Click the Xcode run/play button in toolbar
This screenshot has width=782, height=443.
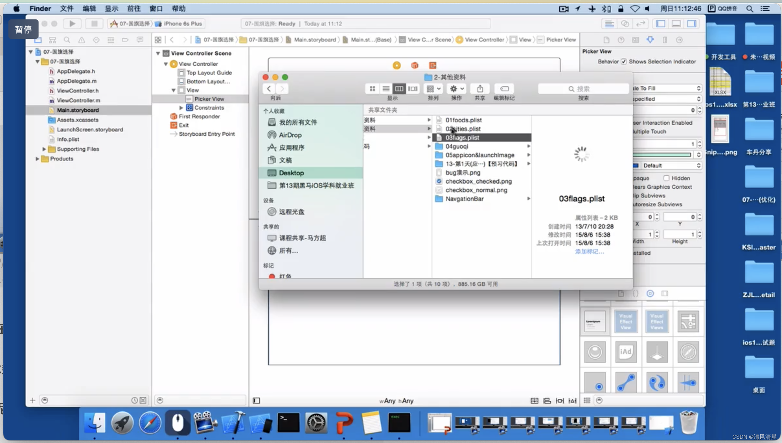coord(72,24)
